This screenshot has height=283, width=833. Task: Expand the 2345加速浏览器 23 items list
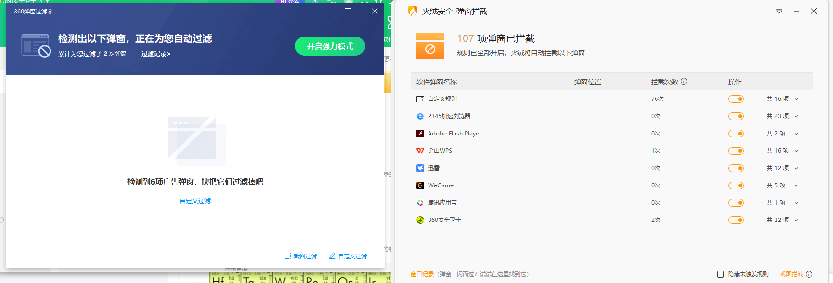pyautogui.click(x=796, y=116)
